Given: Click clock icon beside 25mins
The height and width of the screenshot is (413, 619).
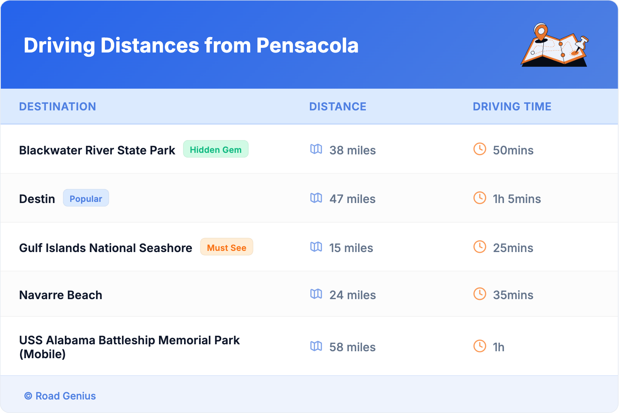Looking at the screenshot, I should tap(480, 247).
